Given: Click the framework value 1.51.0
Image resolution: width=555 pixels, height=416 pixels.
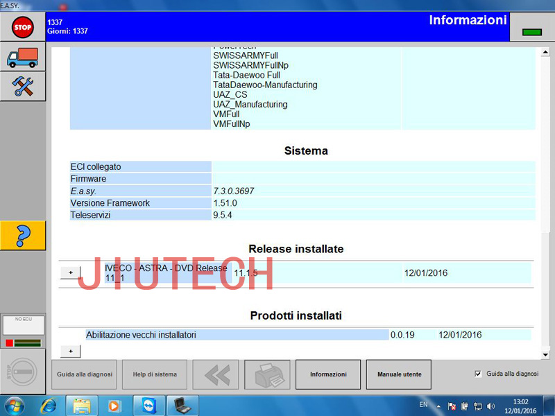Looking at the screenshot, I should pyautogui.click(x=225, y=203).
